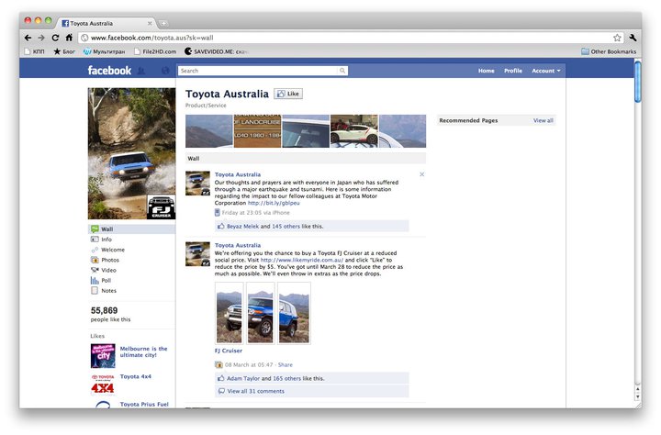
Task: Click the Toyota 4X4 logo thumbnail
Action: (x=103, y=384)
